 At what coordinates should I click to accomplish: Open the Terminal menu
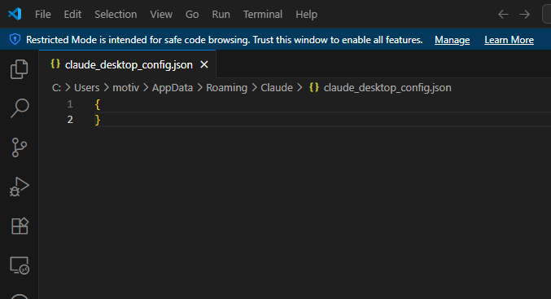263,15
